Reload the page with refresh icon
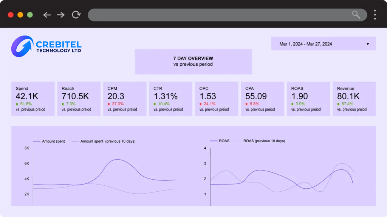Viewport: 387px width, 217px height. pyautogui.click(x=76, y=15)
